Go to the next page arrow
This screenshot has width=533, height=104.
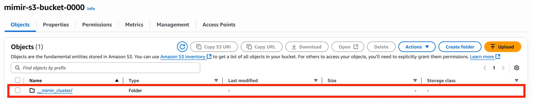point(503,68)
